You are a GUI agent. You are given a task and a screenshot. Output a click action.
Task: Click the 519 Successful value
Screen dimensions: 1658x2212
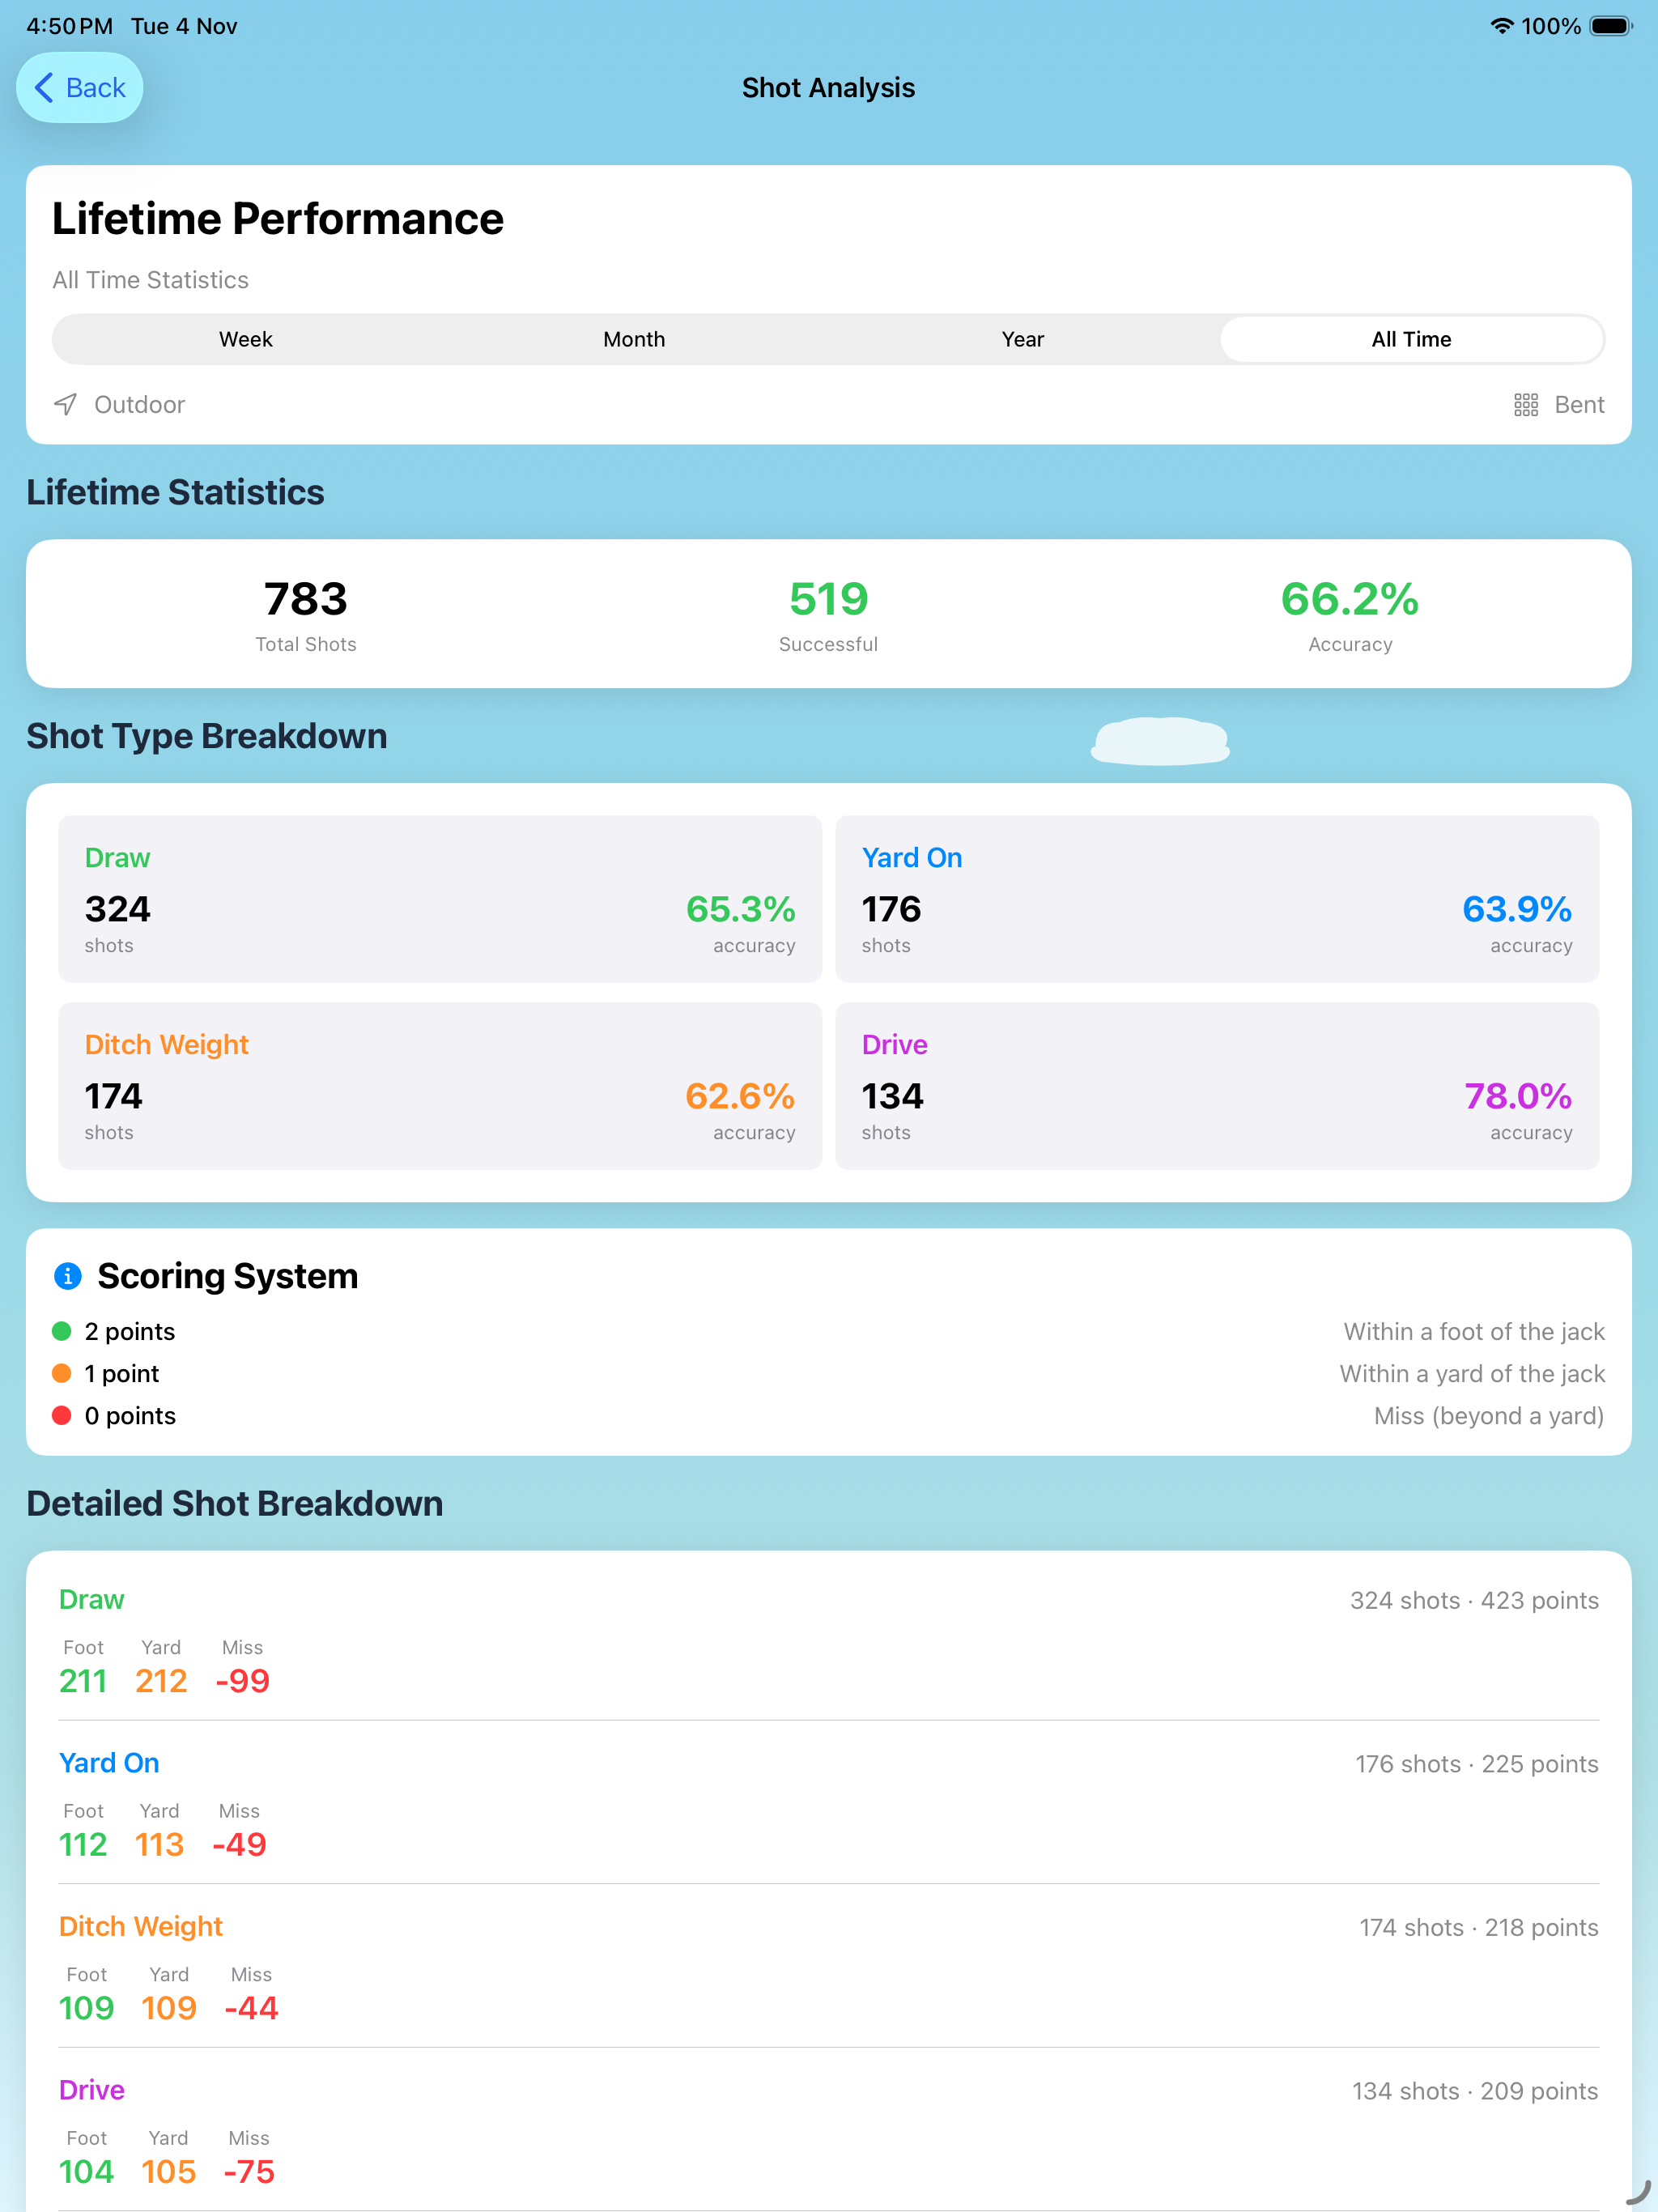829,599
